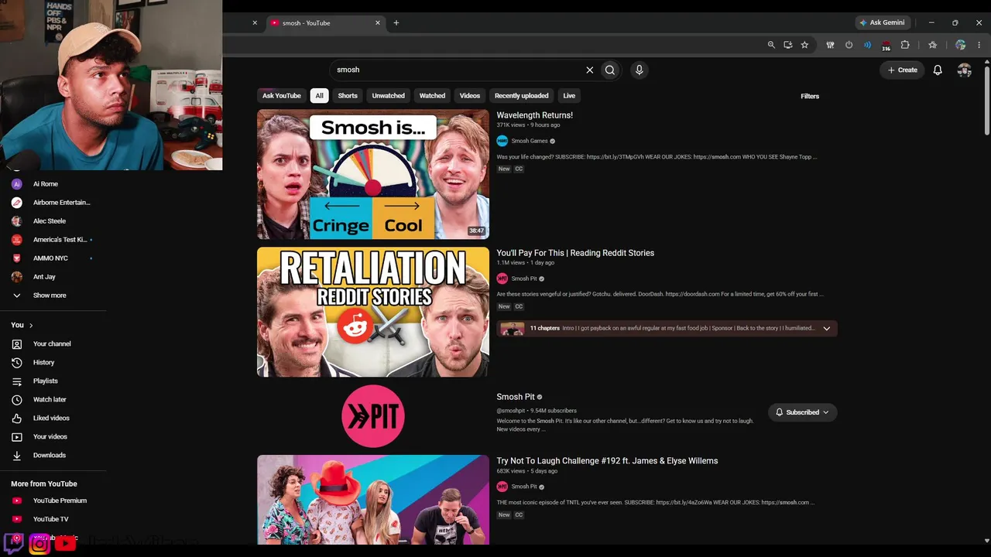The image size is (991, 557).
Task: Click the magnifier search button beside the query
Action: point(610,70)
